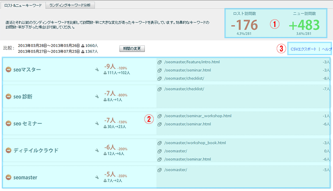Select the seomaster keyword text
Screen dimensions: 333x191
25,177
